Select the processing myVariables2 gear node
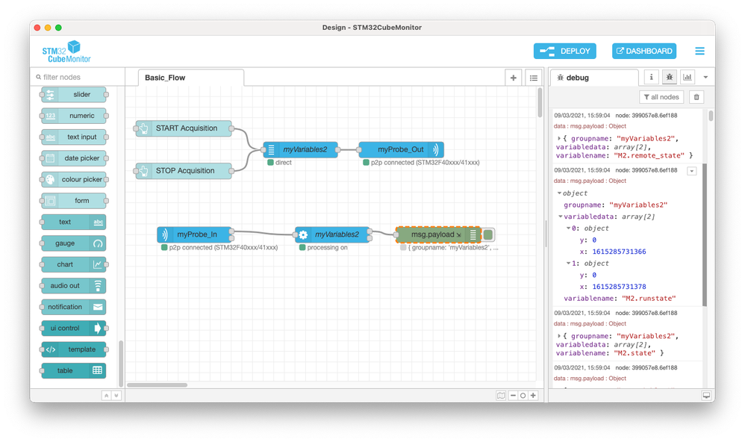The image size is (745, 442). 332,234
